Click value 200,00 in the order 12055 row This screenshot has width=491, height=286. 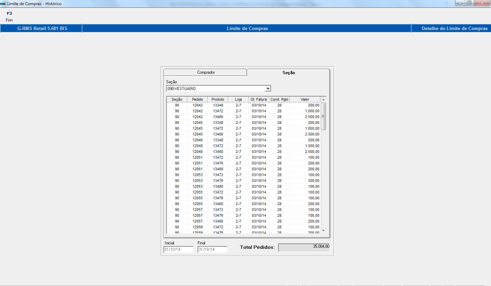click(314, 204)
